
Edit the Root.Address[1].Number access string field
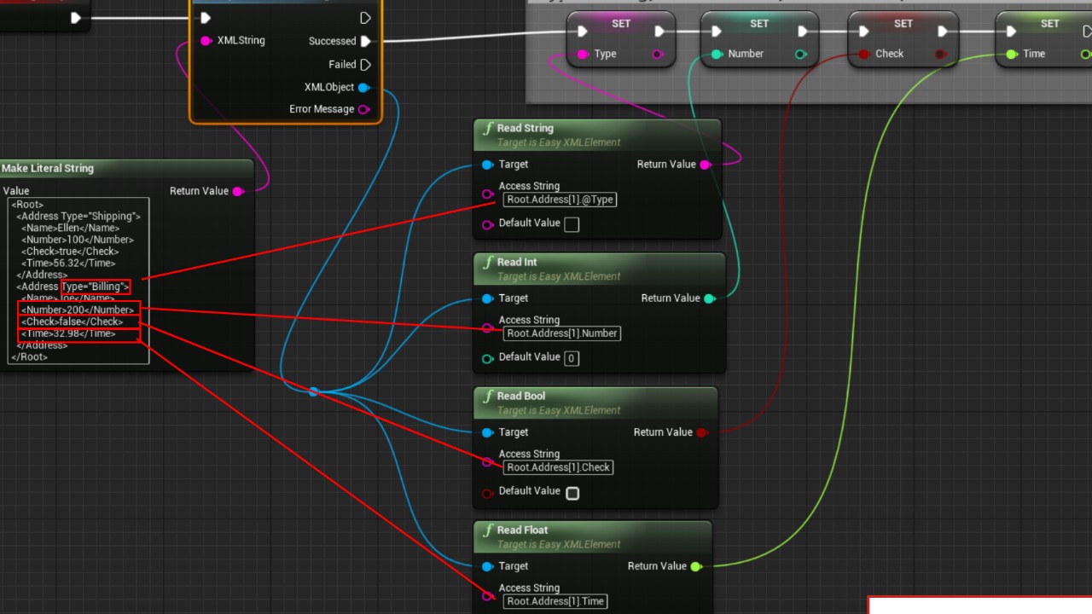click(x=562, y=333)
